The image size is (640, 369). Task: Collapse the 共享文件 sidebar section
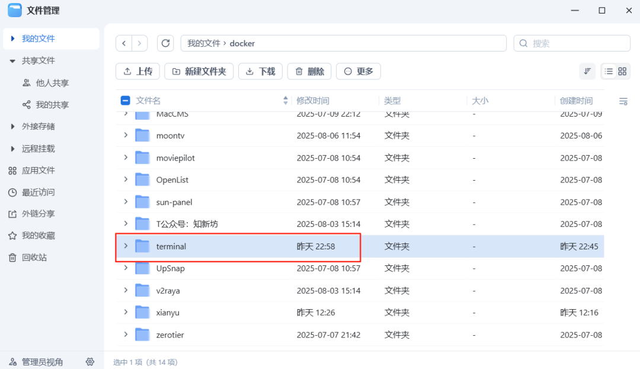click(12, 60)
